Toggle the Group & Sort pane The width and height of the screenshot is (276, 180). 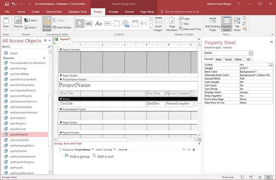click(x=47, y=24)
